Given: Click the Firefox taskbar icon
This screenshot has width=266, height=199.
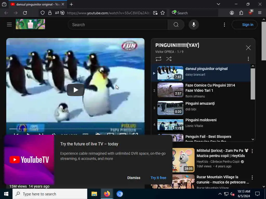Looking at the screenshot, I should 107,194.
